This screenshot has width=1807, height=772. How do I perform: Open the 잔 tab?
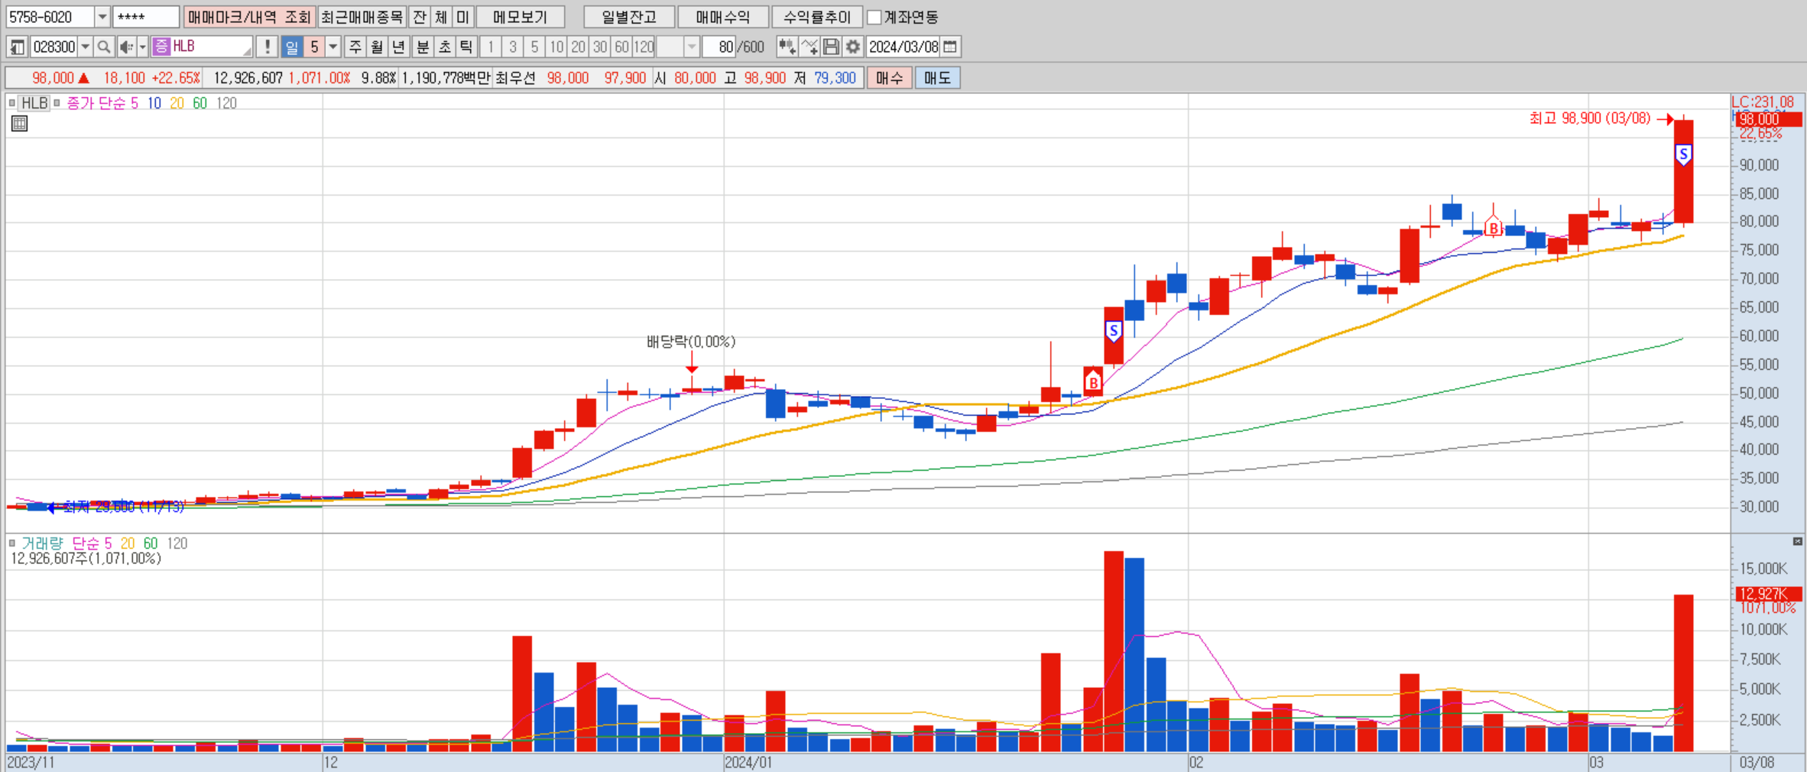tap(420, 17)
